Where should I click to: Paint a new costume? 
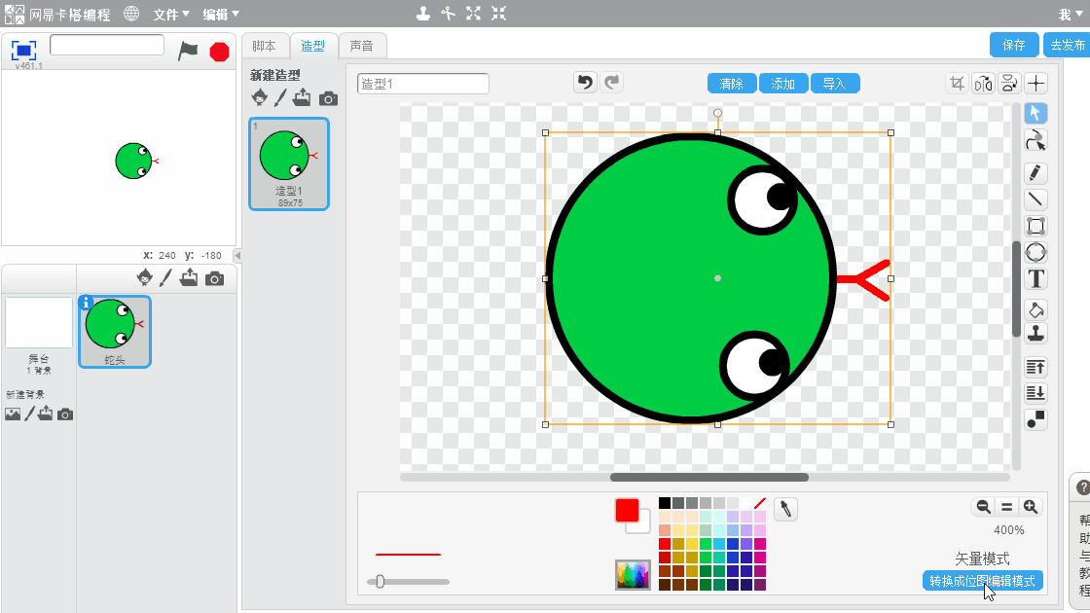280,98
